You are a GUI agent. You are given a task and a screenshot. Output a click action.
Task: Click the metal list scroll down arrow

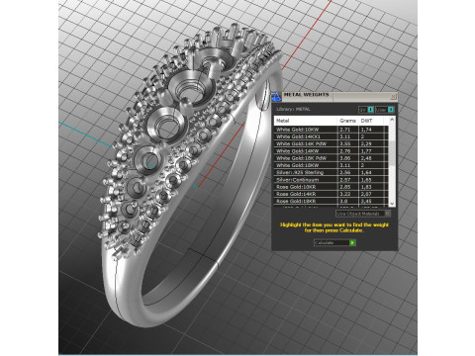(392, 204)
